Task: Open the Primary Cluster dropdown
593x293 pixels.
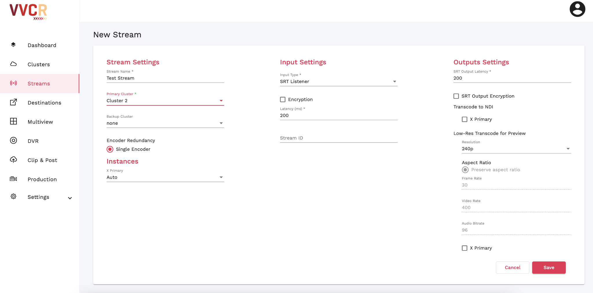Action: pyautogui.click(x=165, y=101)
